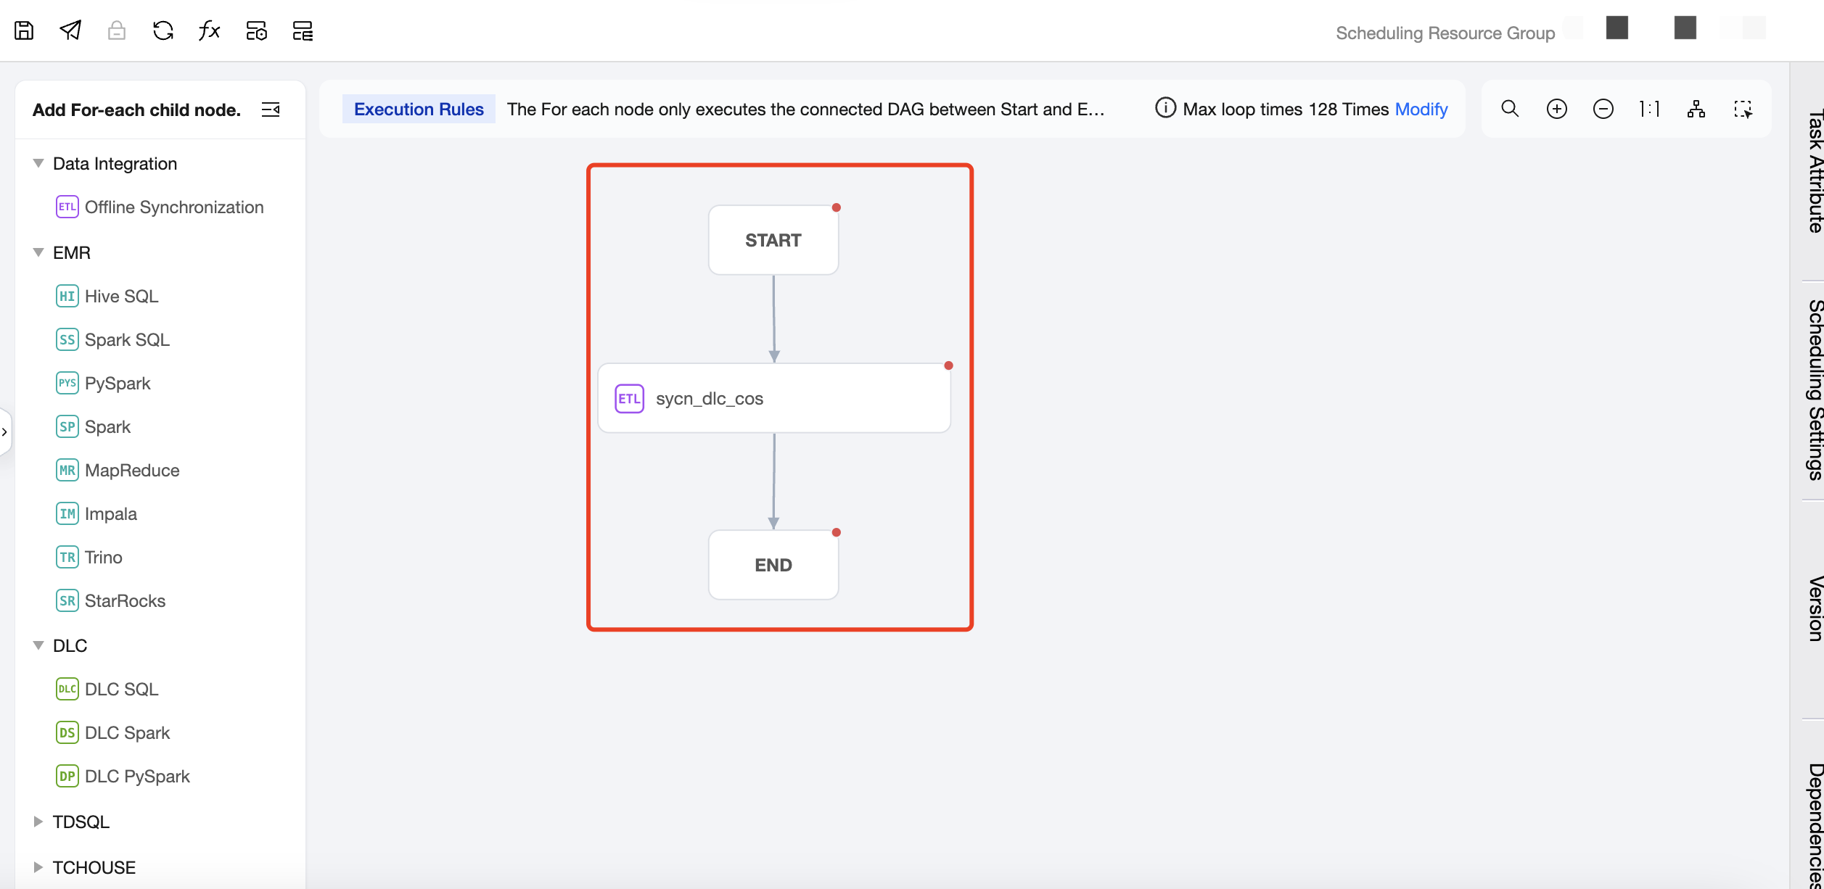
Task: Collapse the Data Integration group
Action: [x=38, y=164]
